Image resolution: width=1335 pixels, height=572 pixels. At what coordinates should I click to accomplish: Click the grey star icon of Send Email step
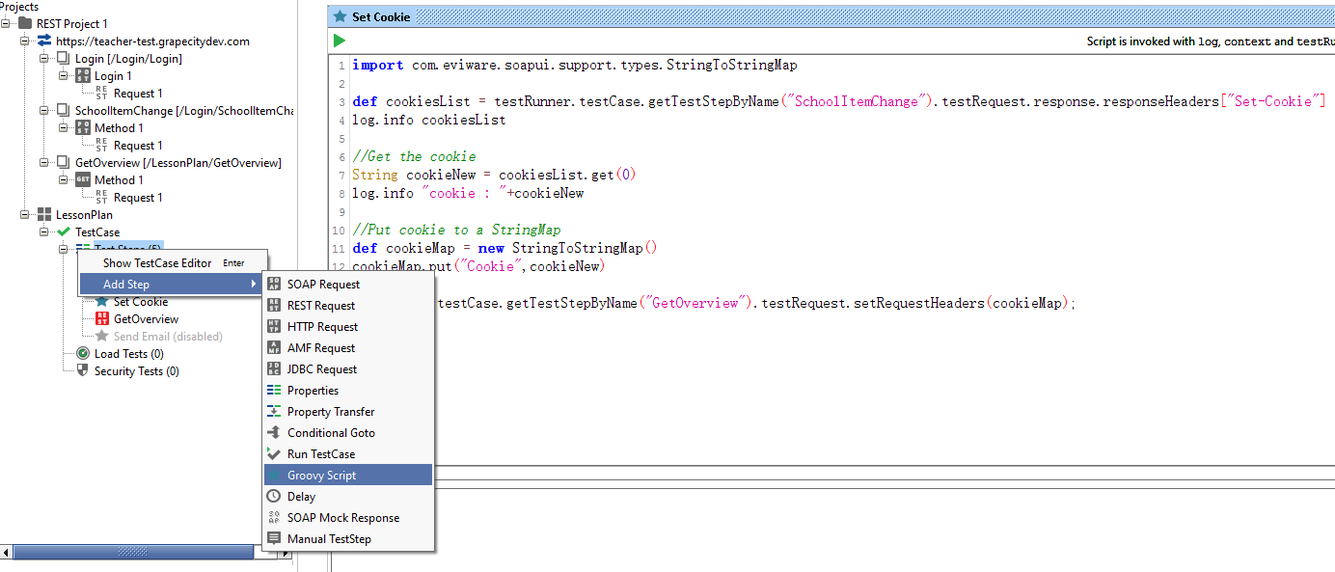(102, 336)
